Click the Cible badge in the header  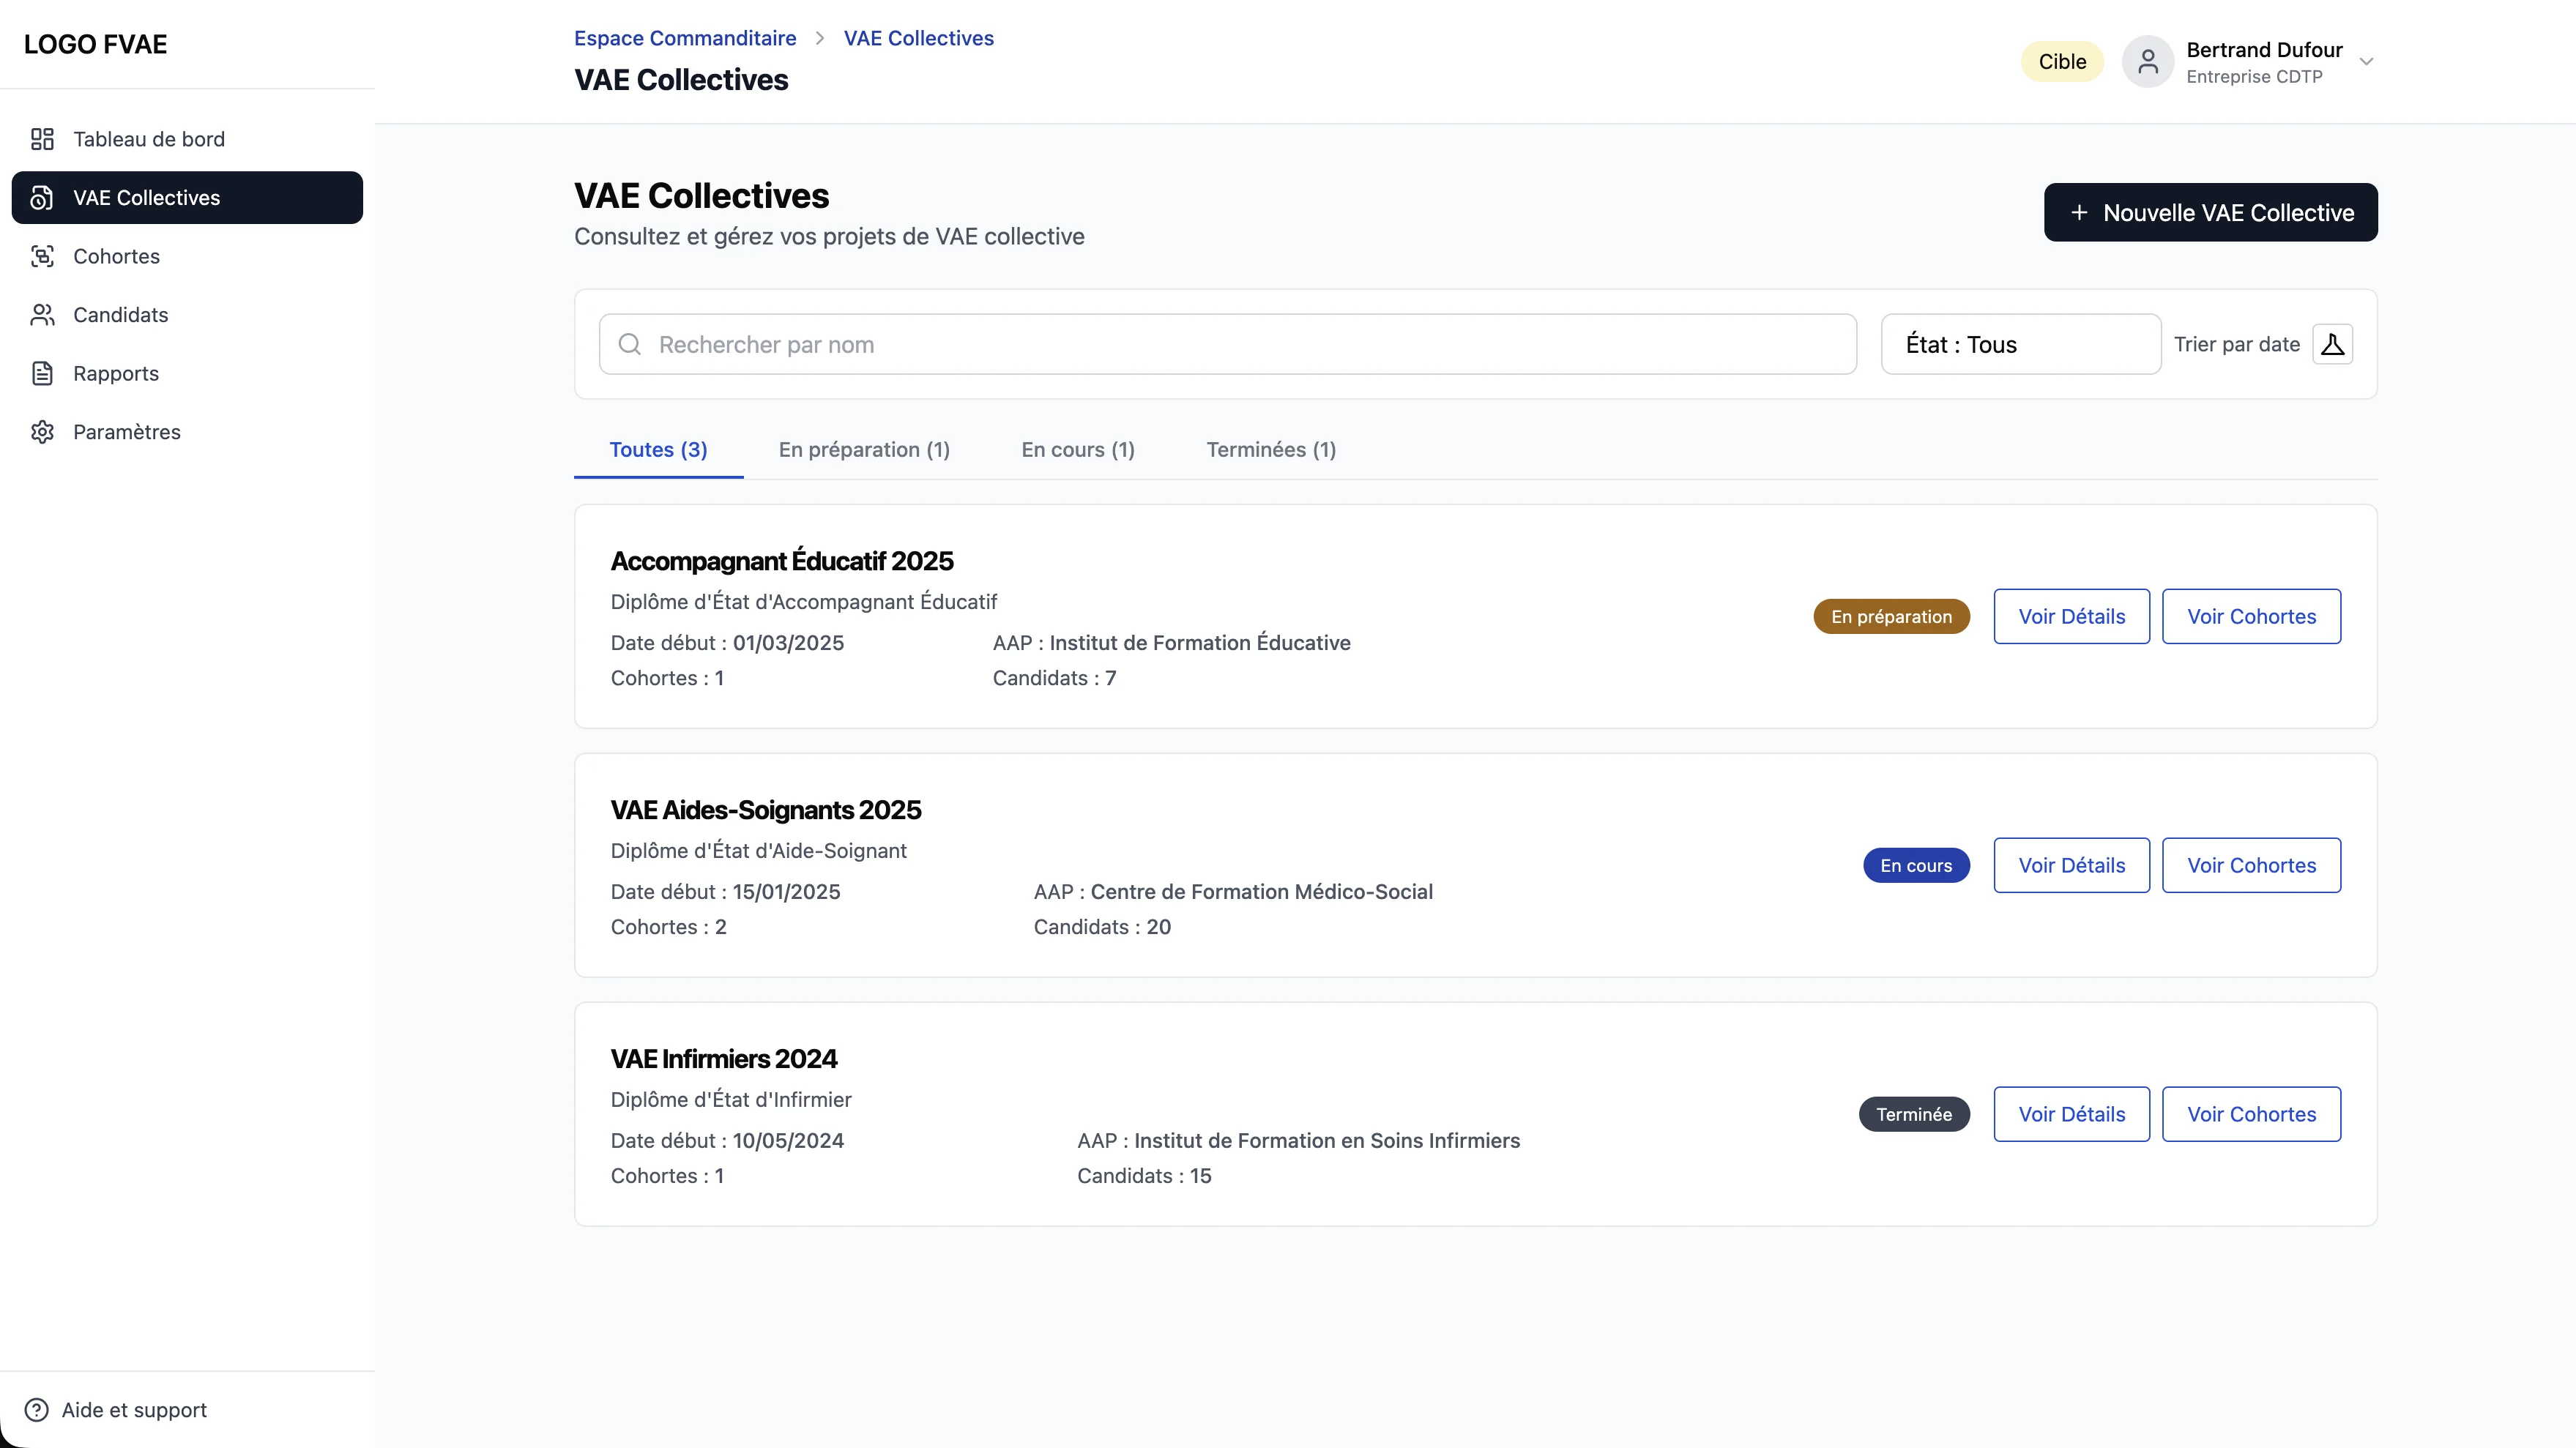(2062, 61)
